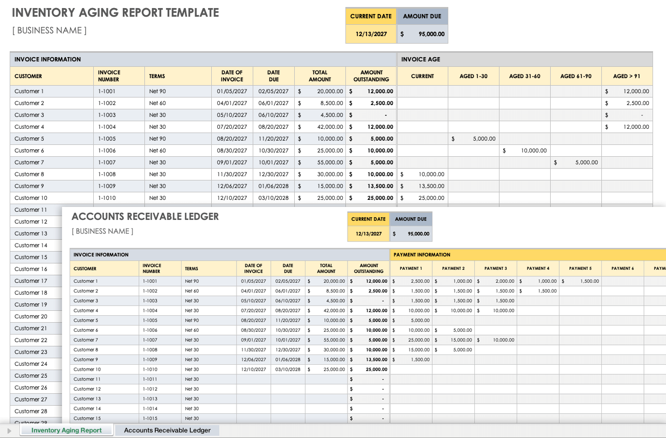The width and height of the screenshot is (666, 438).
Task: Click the INVOICE AGE section header
Action: click(x=421, y=59)
